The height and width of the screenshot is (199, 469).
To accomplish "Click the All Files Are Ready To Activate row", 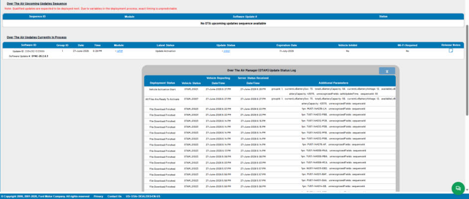I will point(270,101).
